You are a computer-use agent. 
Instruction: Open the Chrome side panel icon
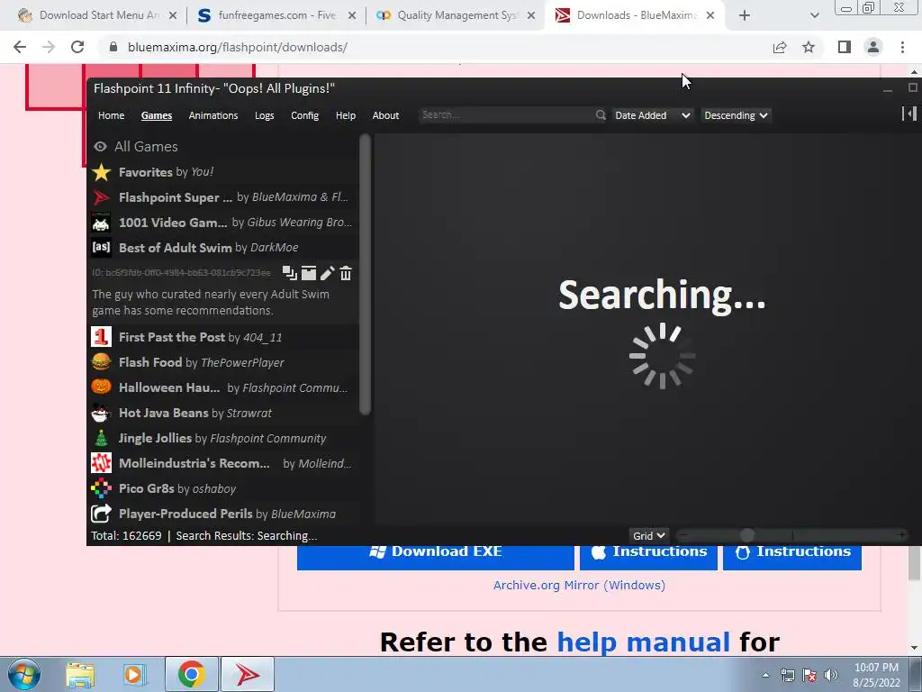tap(845, 47)
